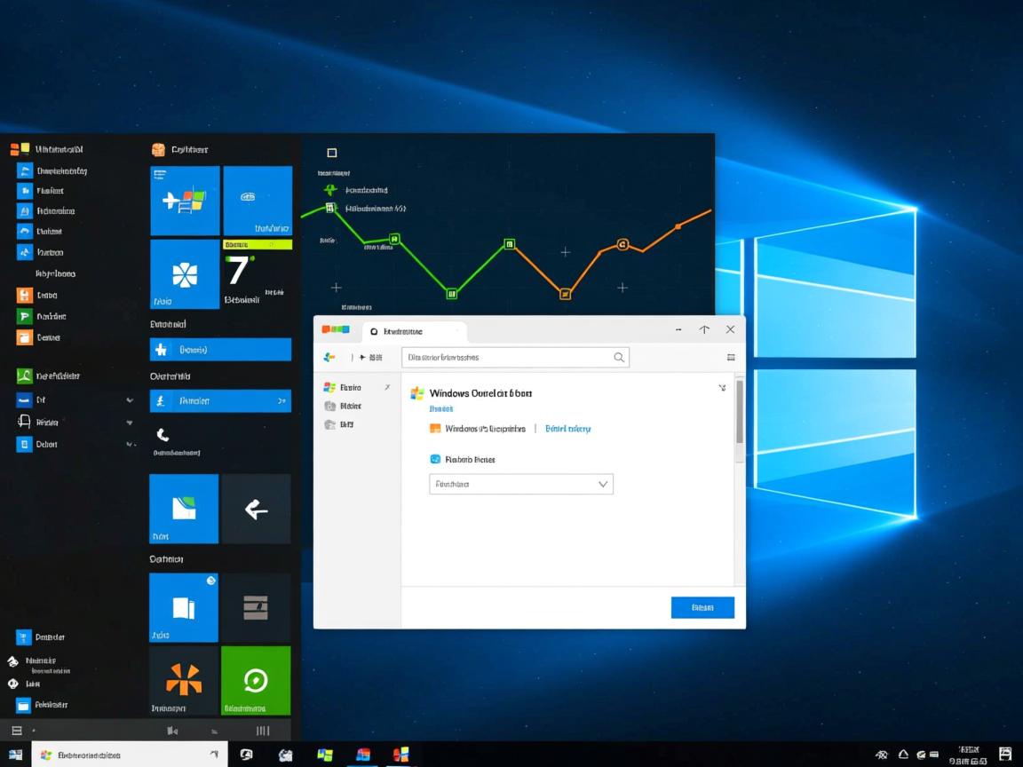This screenshot has height=767, width=1023.
Task: Click the blue link under the Windows Outlook heading
Action: pyautogui.click(x=441, y=407)
